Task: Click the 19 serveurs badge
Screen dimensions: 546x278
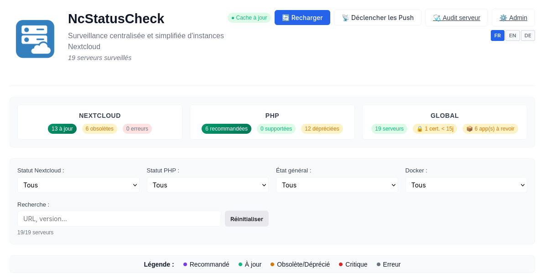Action: pos(389,129)
